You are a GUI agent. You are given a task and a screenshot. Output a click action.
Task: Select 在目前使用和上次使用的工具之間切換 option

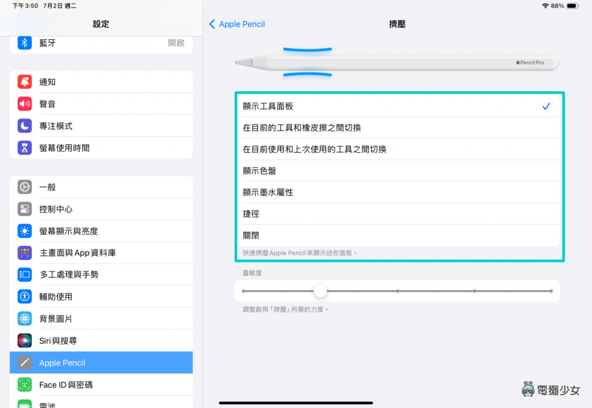click(397, 149)
